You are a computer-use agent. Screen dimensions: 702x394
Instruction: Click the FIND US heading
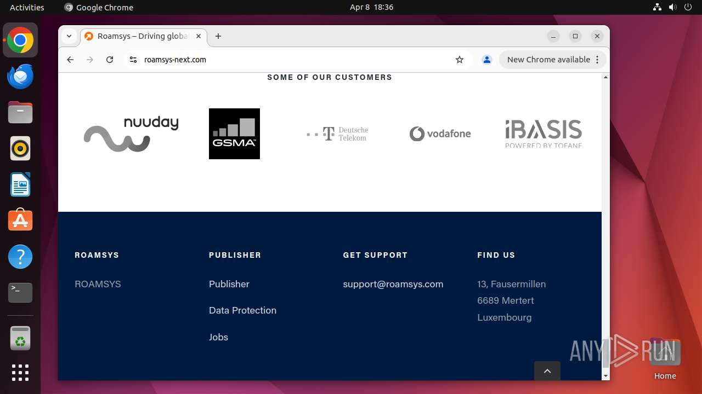[496, 255]
